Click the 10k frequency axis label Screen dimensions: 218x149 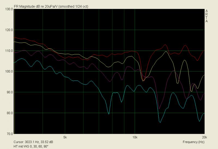pos(135,137)
